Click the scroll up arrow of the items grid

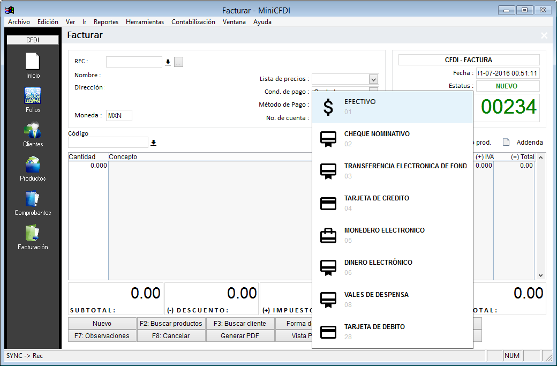[x=540, y=158]
